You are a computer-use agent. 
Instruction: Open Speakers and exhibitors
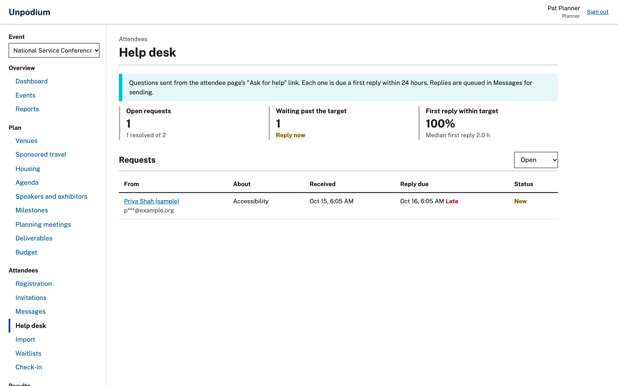[51, 196]
